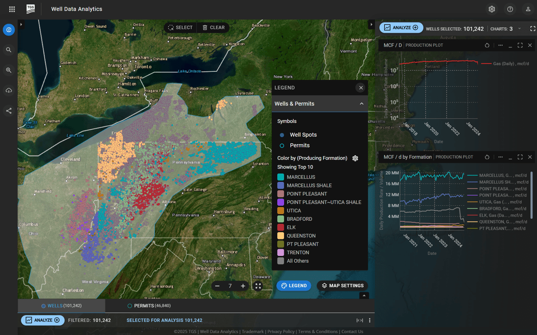Screen dimensions: 537x335
Task: Refresh the MCF / D production plot
Action: [487, 45]
